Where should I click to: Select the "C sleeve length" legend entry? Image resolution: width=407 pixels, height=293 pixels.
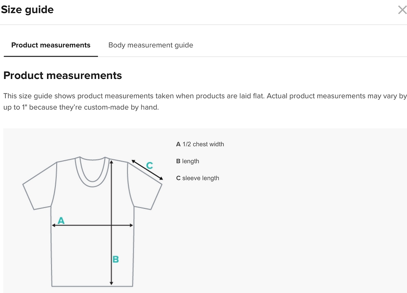pos(198,178)
